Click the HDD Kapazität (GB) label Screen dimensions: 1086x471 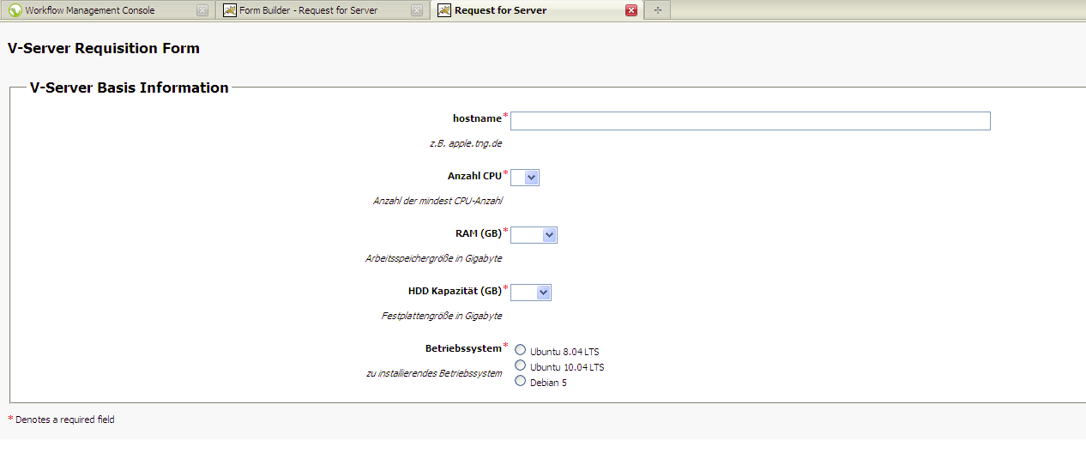click(x=455, y=291)
